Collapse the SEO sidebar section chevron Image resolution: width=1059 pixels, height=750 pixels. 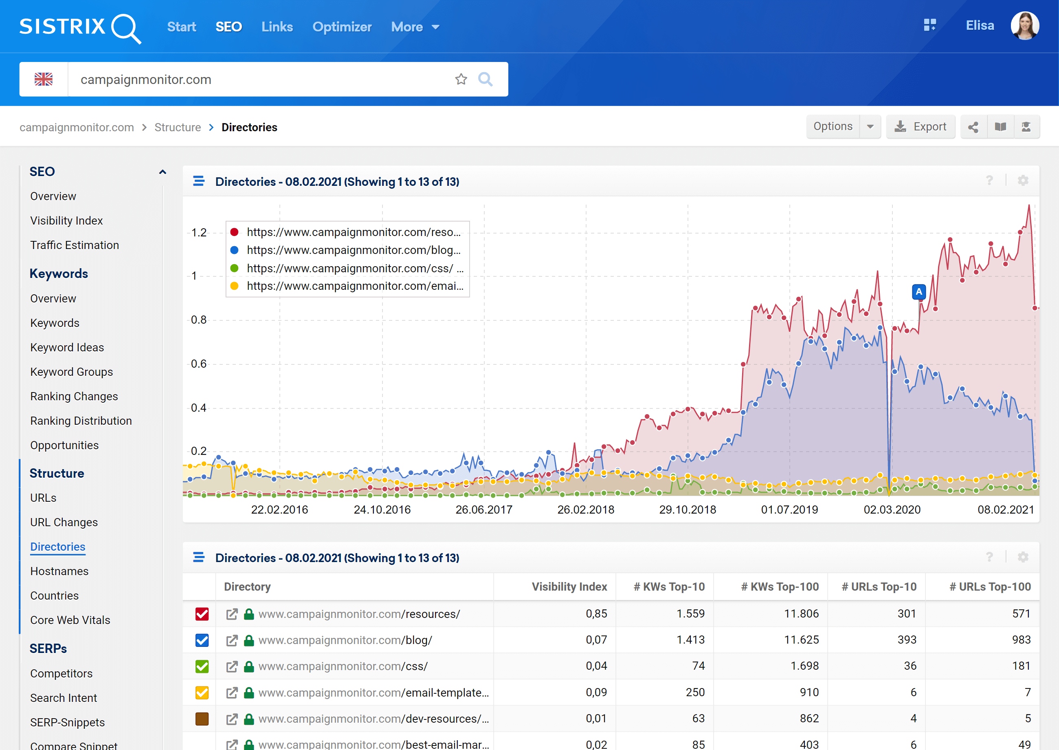[x=163, y=172]
